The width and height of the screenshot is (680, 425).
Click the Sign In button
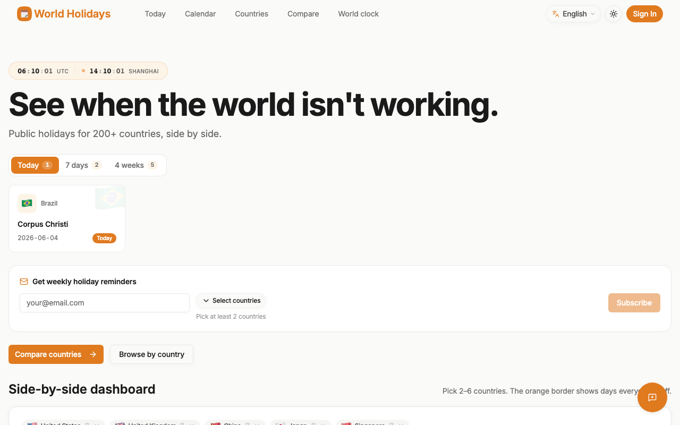(x=644, y=14)
